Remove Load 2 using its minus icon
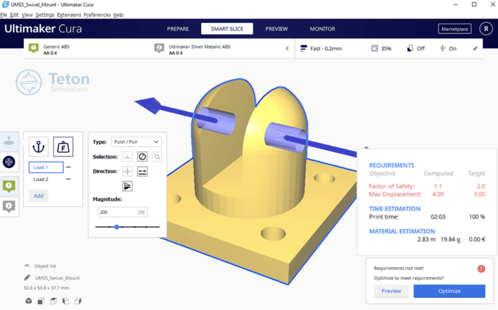The image size is (498, 310). click(x=69, y=179)
